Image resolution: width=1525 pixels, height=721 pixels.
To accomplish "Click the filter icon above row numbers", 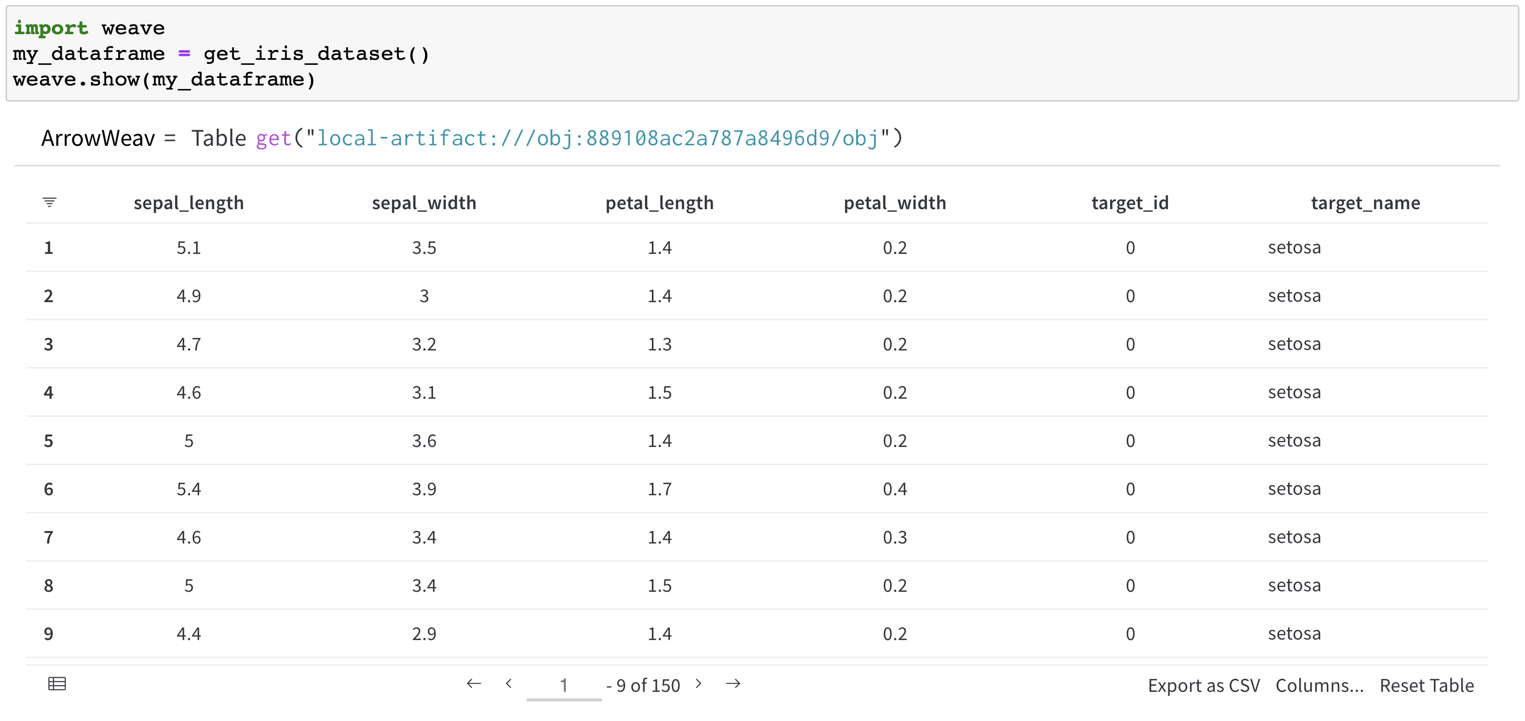I will [x=50, y=203].
